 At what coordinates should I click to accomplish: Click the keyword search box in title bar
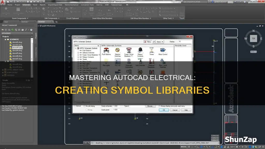click(x=195, y=2)
